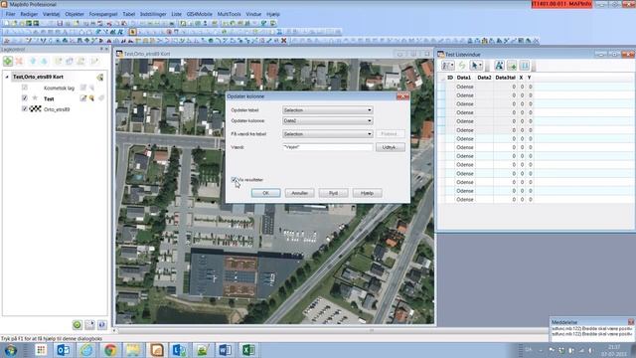Open the sort dropdown in Test Listevindue toolbar
Image resolution: width=636 pixels, height=358 pixels.
point(448,66)
